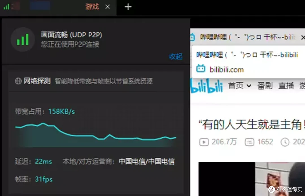Open the 番剧 menu item
305x196 pixels.
[265, 86]
